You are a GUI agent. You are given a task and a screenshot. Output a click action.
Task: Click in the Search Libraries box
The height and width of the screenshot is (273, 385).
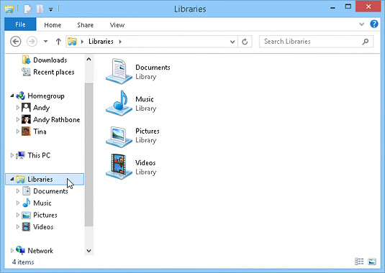coord(316,42)
